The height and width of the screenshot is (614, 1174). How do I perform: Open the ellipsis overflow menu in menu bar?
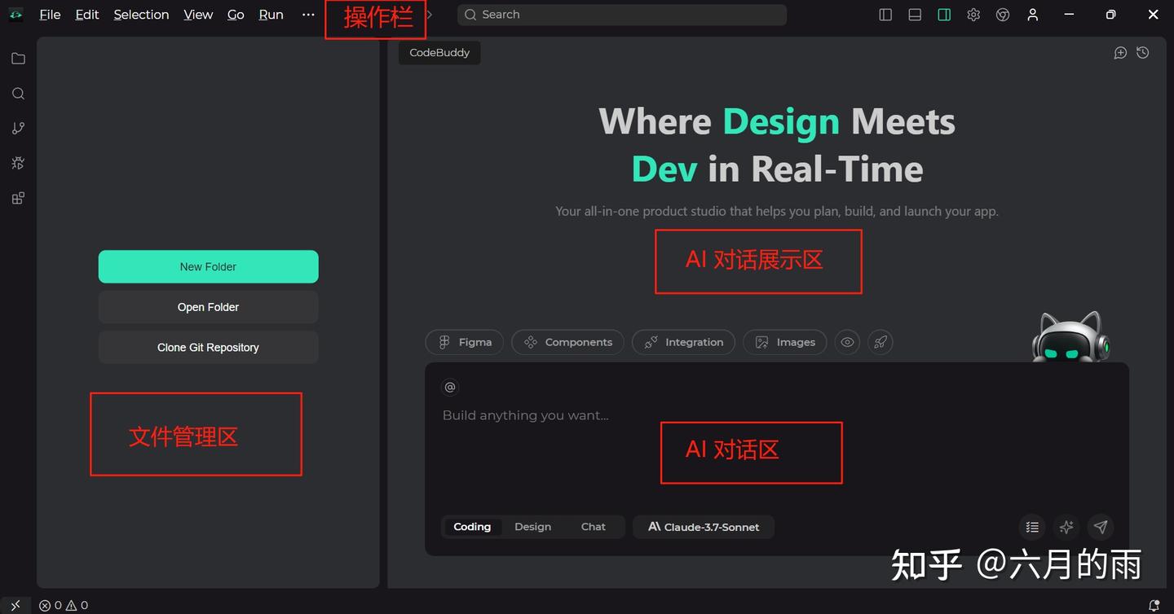pyautogui.click(x=307, y=14)
